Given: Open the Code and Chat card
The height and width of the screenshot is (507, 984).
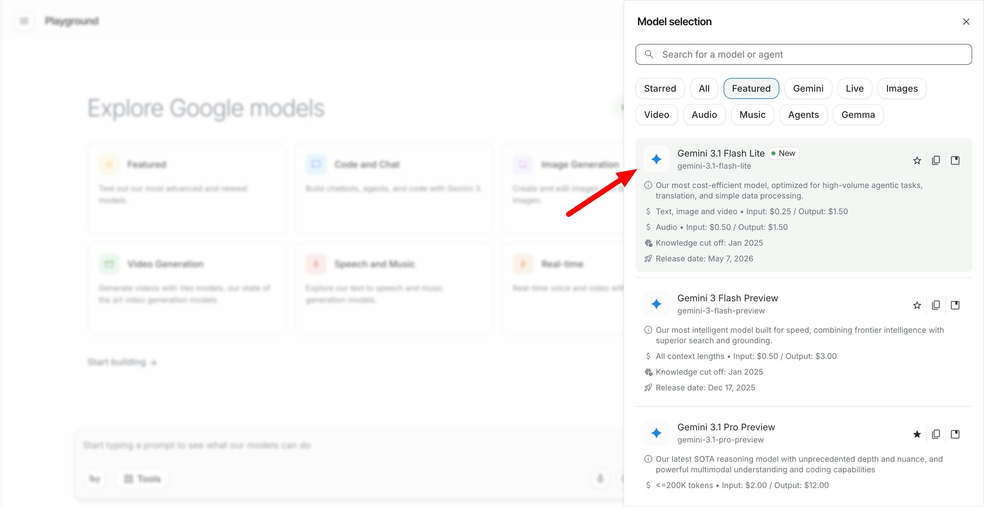Looking at the screenshot, I should click(393, 188).
